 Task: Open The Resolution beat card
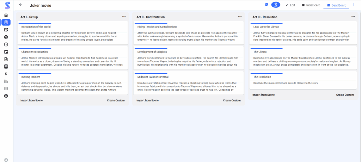click(303, 80)
